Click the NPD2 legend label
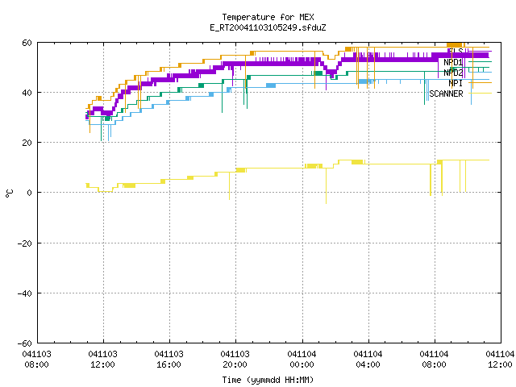Screen dimensions: 516x387 (x=453, y=73)
